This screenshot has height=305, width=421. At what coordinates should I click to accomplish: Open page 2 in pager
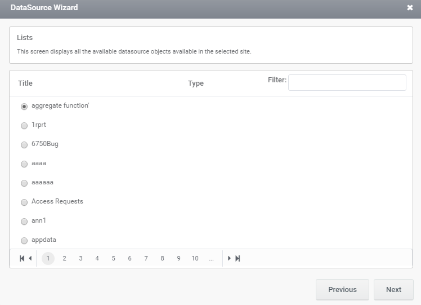point(64,258)
